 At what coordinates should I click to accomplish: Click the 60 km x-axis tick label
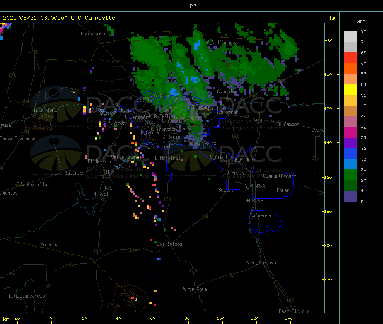(152, 318)
